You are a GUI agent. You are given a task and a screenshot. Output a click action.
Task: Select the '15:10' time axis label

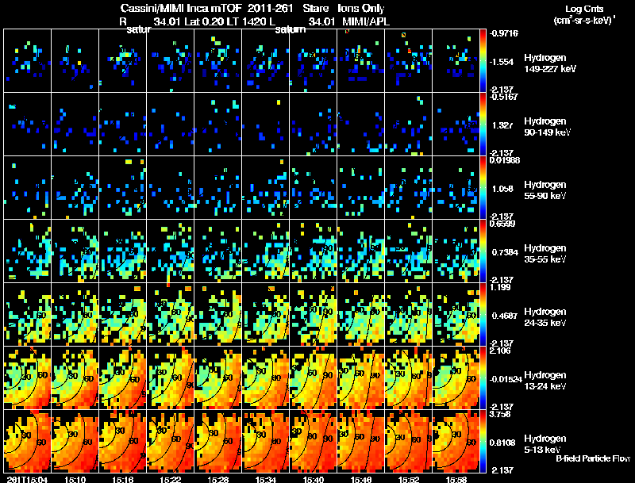pos(75,480)
